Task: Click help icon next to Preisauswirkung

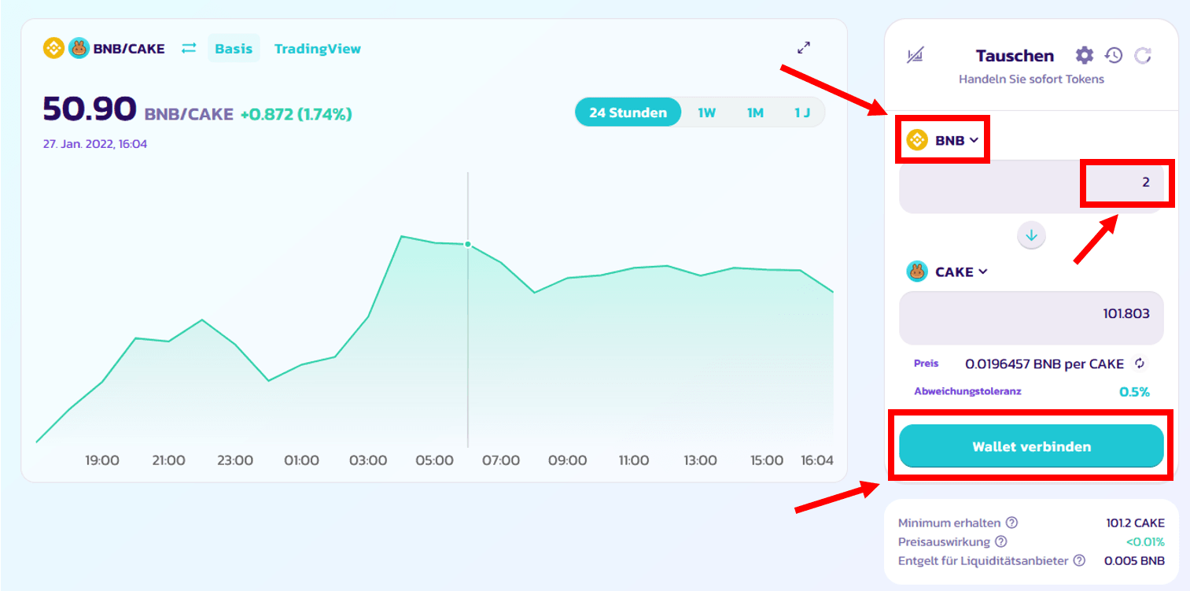Action: [1001, 541]
